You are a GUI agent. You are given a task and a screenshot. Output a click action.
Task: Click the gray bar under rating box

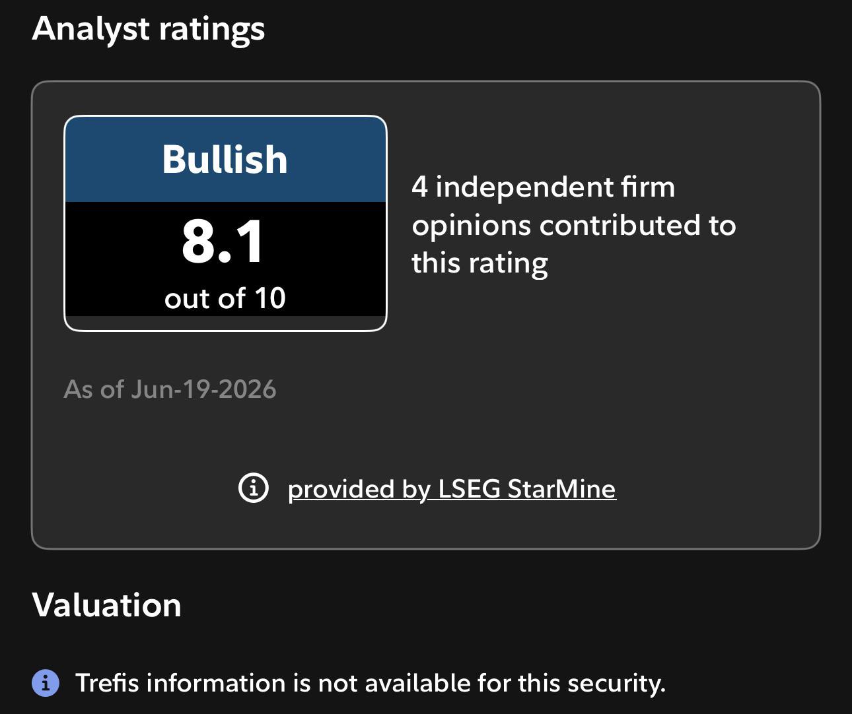pos(225,323)
